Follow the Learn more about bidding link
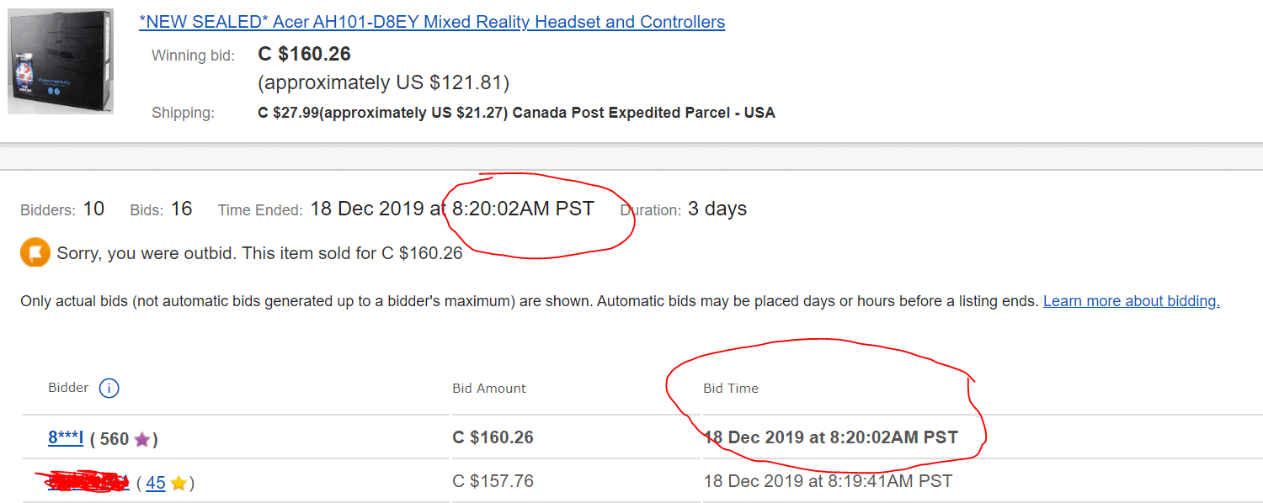 point(1131,300)
